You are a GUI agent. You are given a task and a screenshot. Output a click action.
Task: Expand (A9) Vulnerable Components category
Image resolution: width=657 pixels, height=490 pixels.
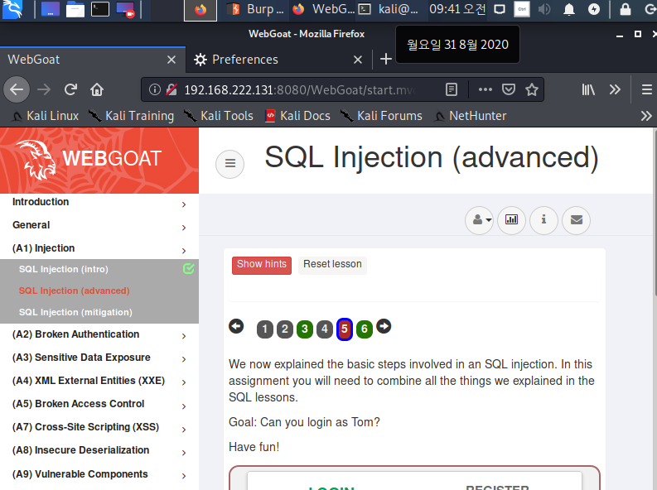coord(99,474)
